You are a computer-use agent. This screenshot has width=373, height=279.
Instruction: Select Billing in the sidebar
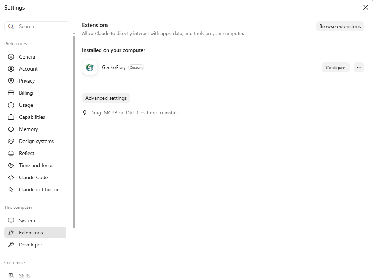point(35,93)
